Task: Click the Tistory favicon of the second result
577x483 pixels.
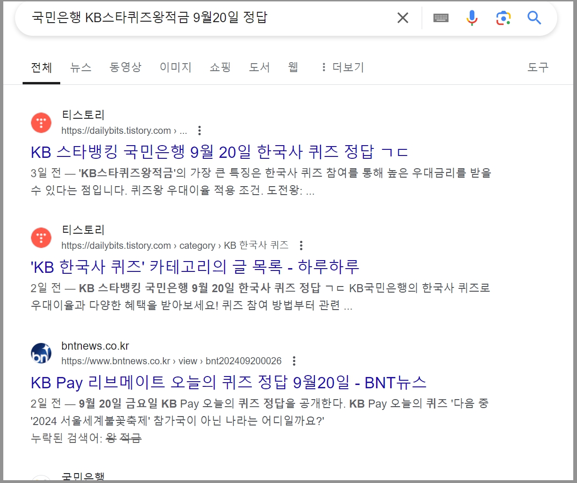Action: [x=41, y=238]
